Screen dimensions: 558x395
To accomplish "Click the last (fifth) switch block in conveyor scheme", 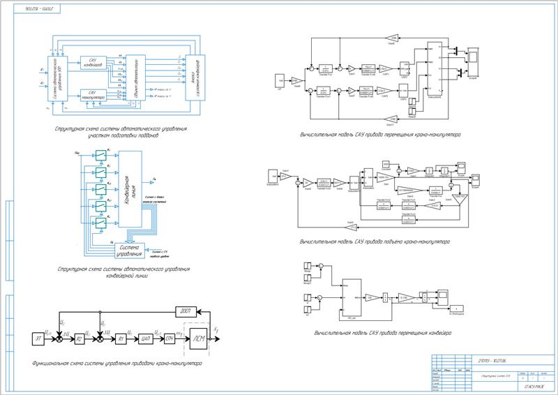I will click(100, 223).
